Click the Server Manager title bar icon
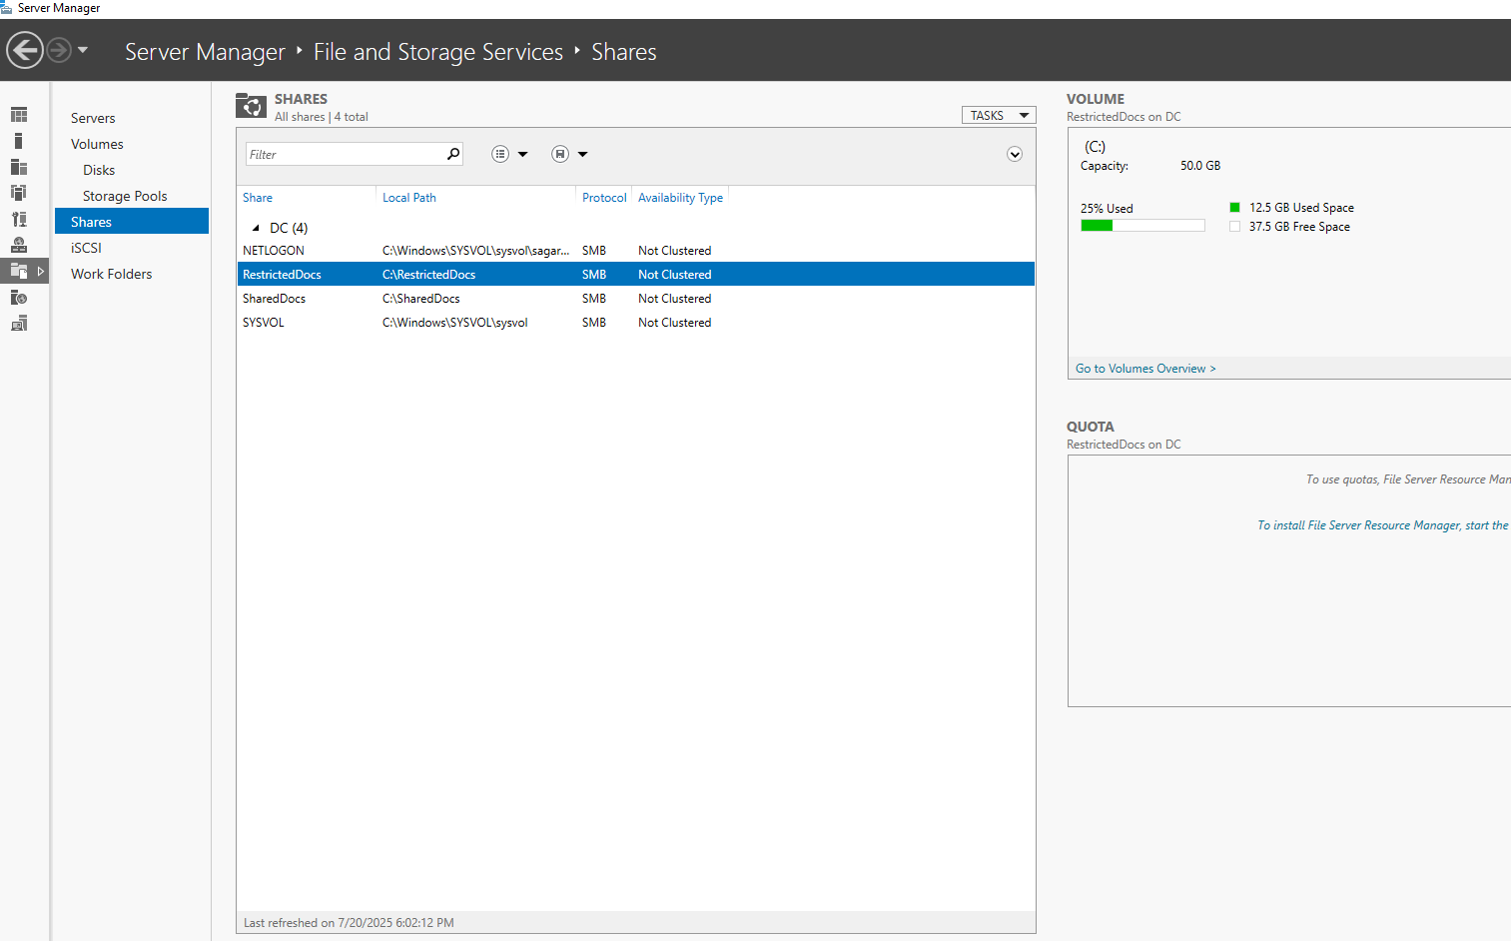Screen dimensions: 1511x941 pos(7,7)
